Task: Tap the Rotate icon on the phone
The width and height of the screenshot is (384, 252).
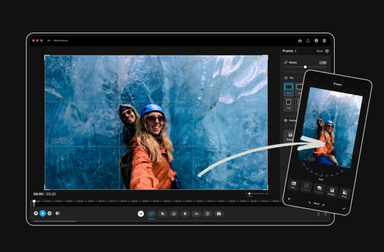Action: 332,191
